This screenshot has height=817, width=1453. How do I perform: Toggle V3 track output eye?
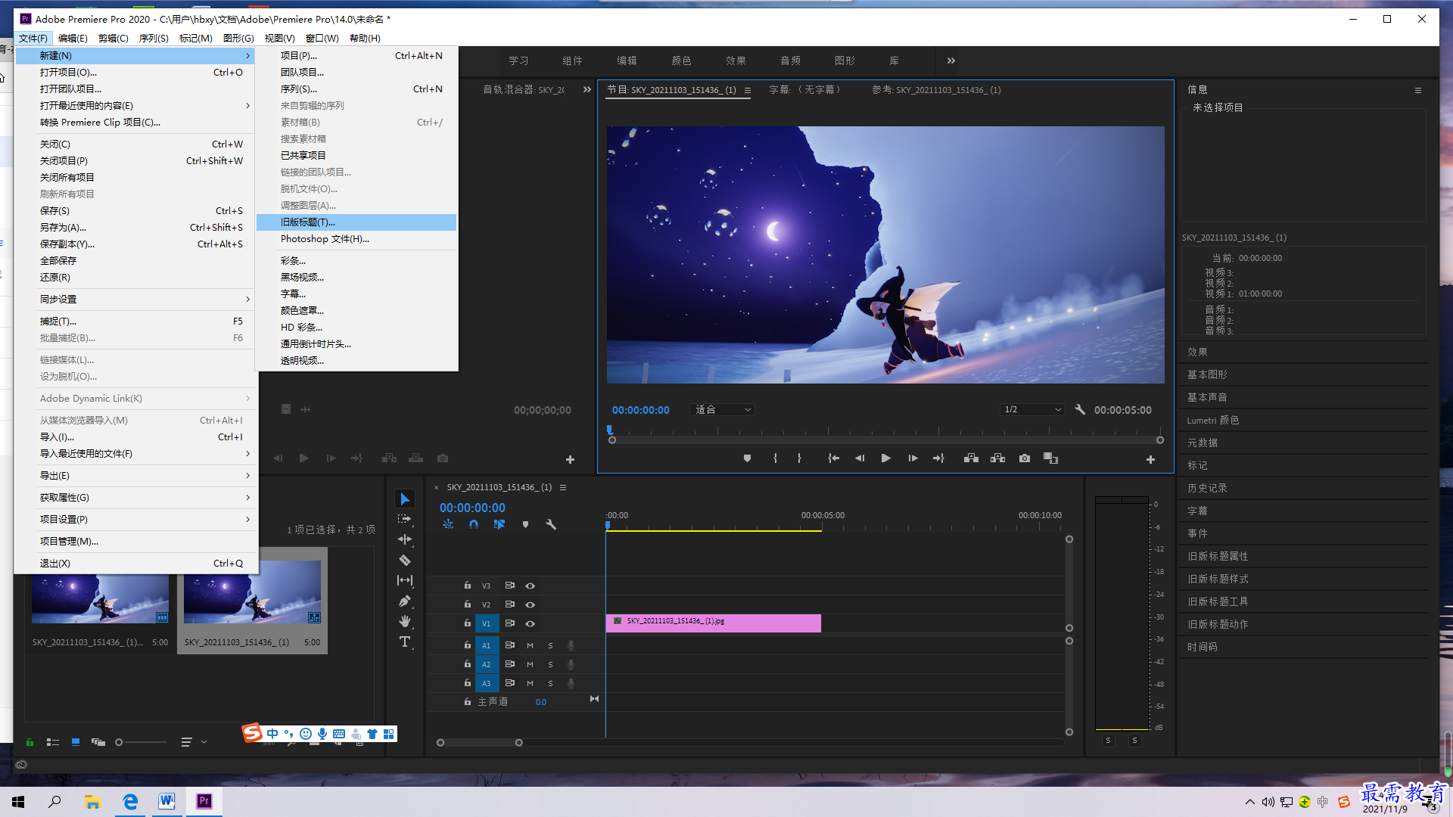[x=530, y=586]
